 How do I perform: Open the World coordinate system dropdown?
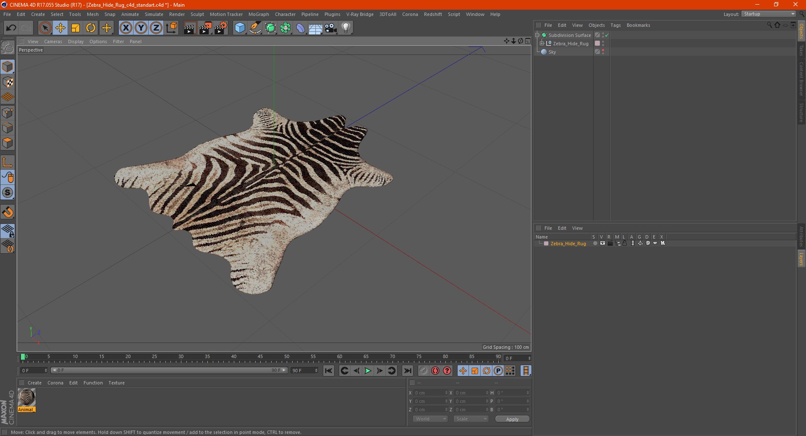pos(430,419)
